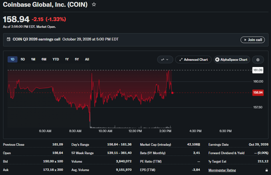
Task: Open the Morningstar Rating link
Action: coord(222,170)
